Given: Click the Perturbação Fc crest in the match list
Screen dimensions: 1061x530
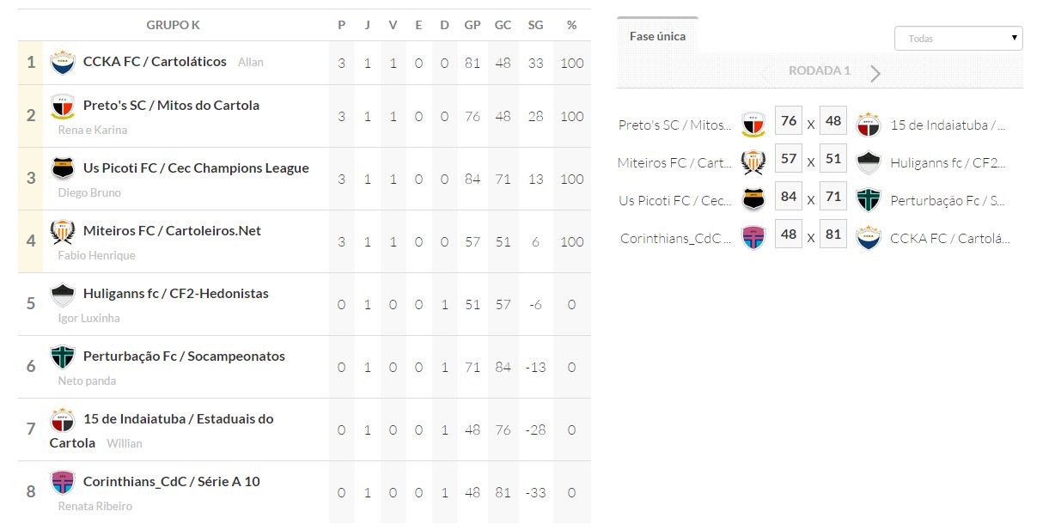Looking at the screenshot, I should point(869,200).
